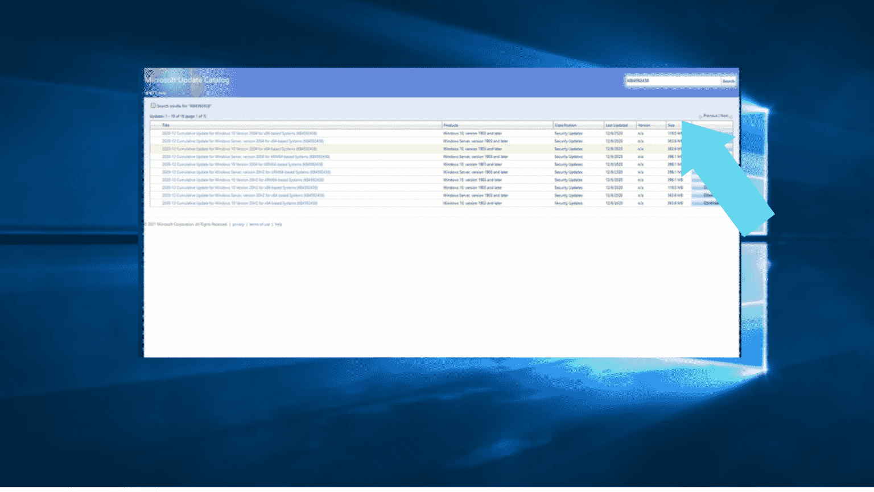The height and width of the screenshot is (492, 874).
Task: Select 398.1 MB size in Windows 10 20H2 ARM64 row
Action: (675, 180)
